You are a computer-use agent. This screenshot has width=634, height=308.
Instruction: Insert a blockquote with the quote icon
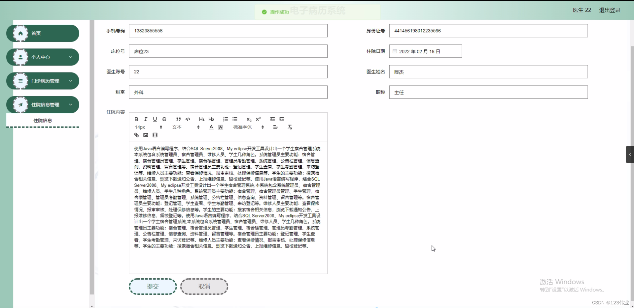click(x=178, y=119)
